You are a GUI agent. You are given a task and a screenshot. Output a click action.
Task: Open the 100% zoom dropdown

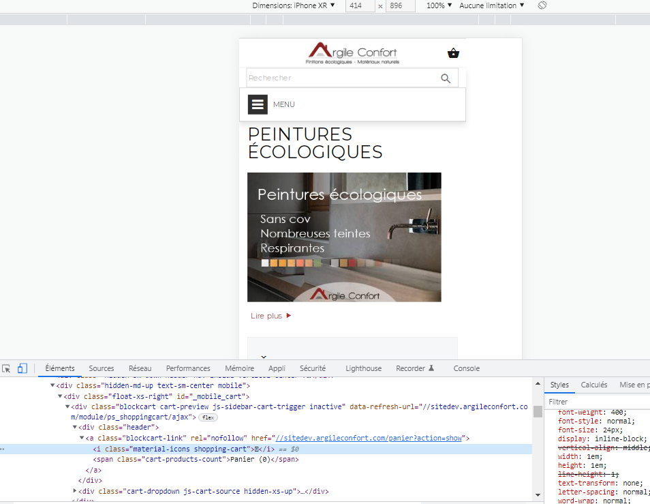439,5
